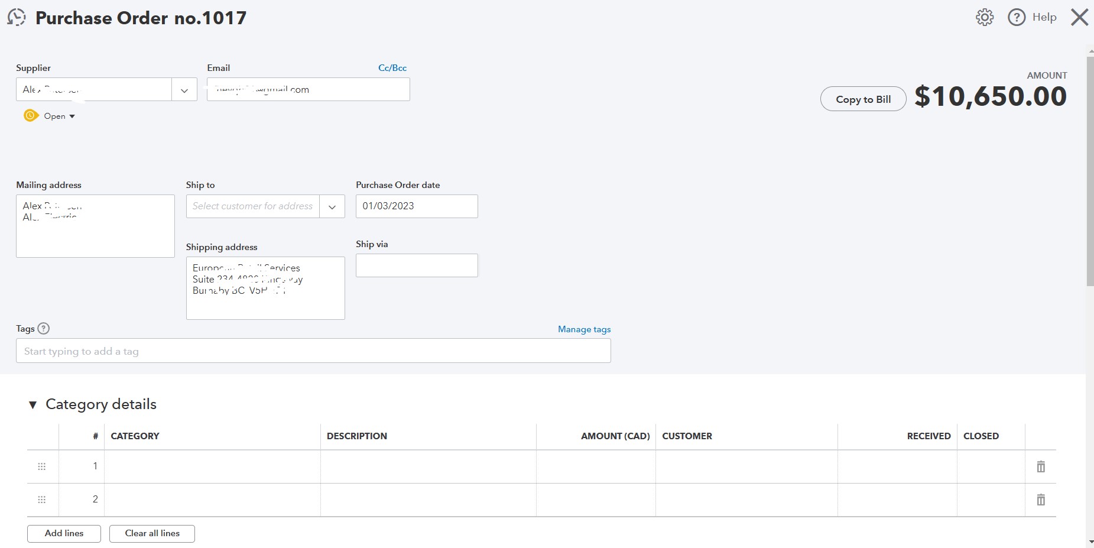Click the Purchase Order no.1017 title
1094x548 pixels.
[141, 18]
